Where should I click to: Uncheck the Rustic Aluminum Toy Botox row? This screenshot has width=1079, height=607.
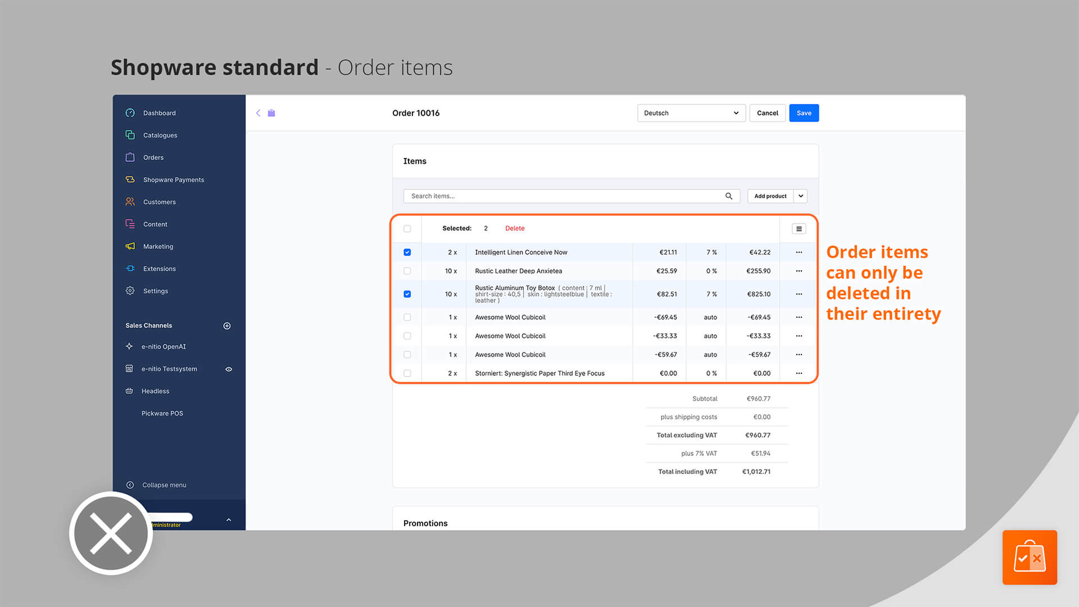[x=407, y=294]
